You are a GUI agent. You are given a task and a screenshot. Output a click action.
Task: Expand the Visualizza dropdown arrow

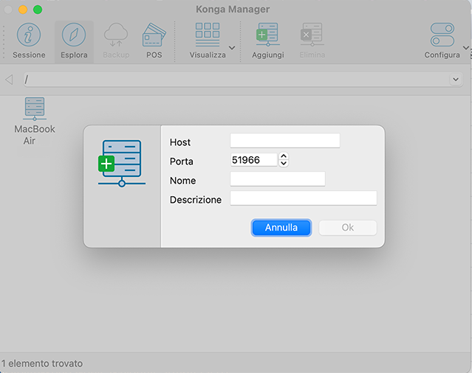[x=232, y=48]
